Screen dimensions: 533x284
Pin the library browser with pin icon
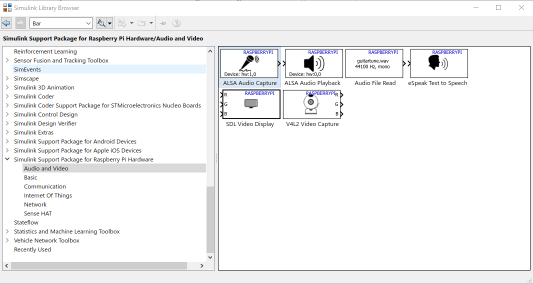tap(162, 23)
